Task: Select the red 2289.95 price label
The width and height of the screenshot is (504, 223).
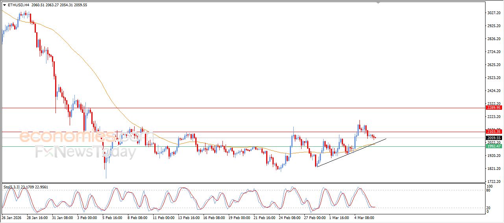Action: 493,107
